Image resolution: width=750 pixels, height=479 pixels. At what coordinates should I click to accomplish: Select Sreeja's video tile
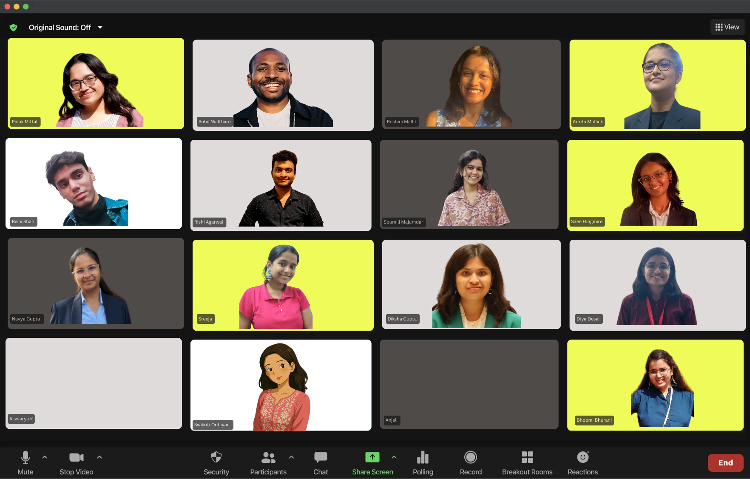coord(283,285)
